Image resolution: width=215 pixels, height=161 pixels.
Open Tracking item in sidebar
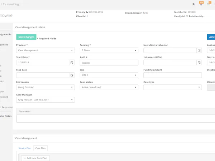click(x=4, y=97)
